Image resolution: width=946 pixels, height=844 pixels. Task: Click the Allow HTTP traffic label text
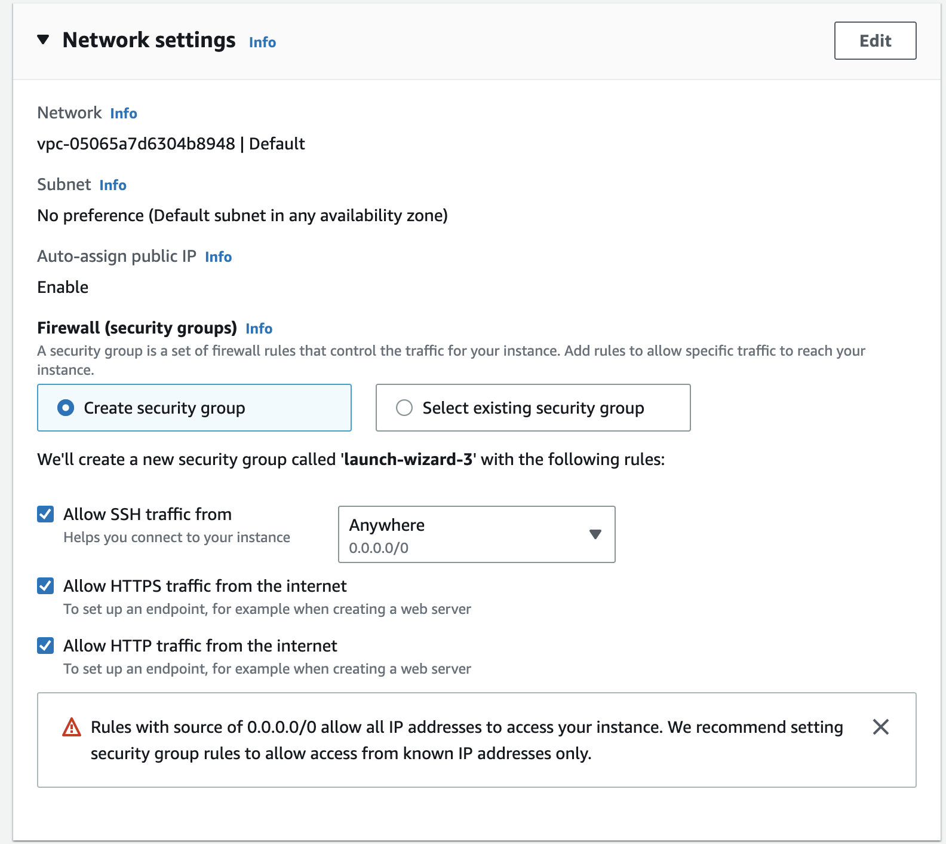click(200, 646)
